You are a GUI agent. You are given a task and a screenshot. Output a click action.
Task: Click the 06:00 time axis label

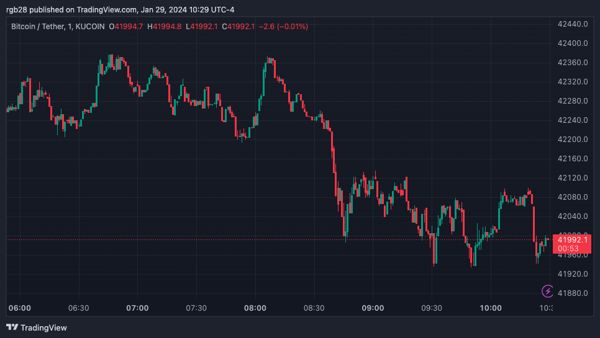coord(19,308)
